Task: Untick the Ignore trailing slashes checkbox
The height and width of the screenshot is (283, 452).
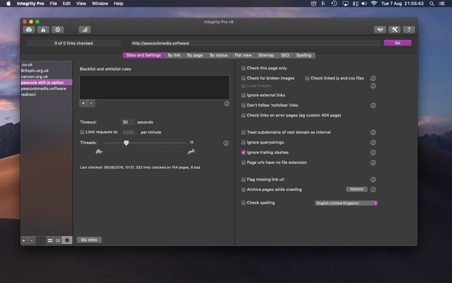Action: (x=244, y=152)
